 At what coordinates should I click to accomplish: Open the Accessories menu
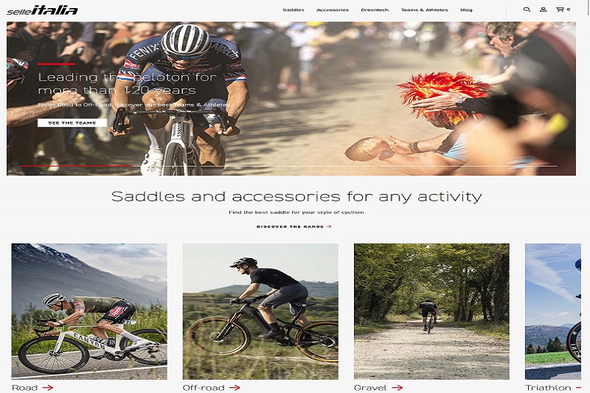coord(333,10)
